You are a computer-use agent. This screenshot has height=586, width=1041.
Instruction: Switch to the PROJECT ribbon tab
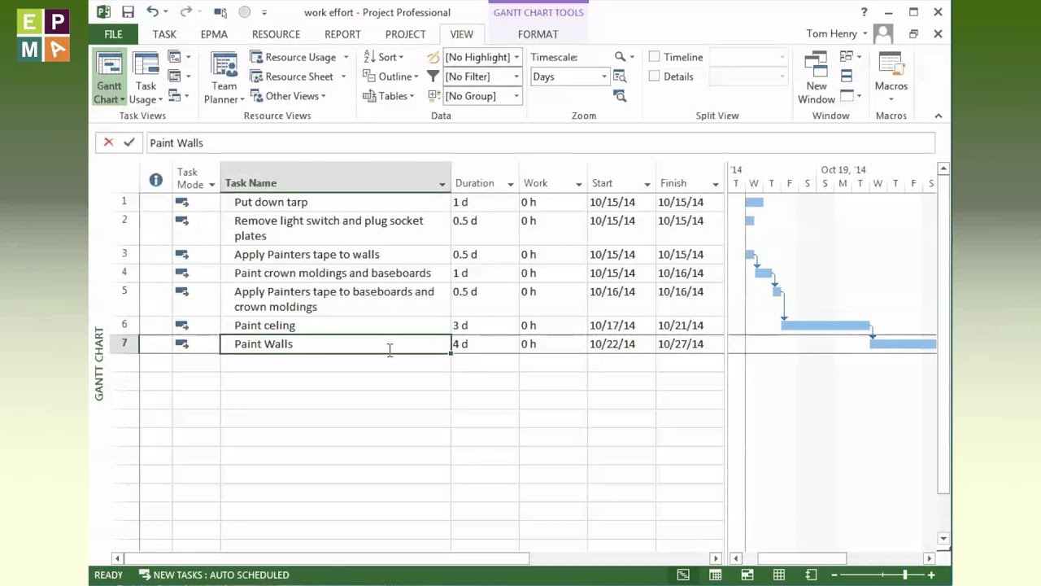[405, 34]
